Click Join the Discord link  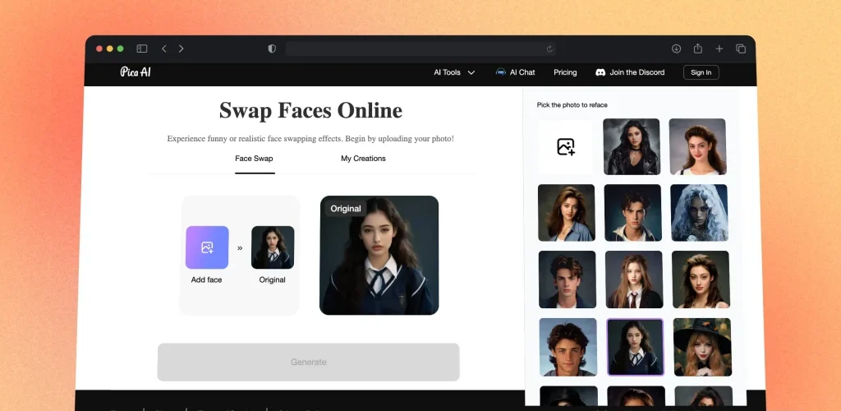coord(630,72)
